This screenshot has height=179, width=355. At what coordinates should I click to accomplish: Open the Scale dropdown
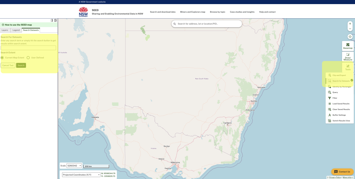74,166
